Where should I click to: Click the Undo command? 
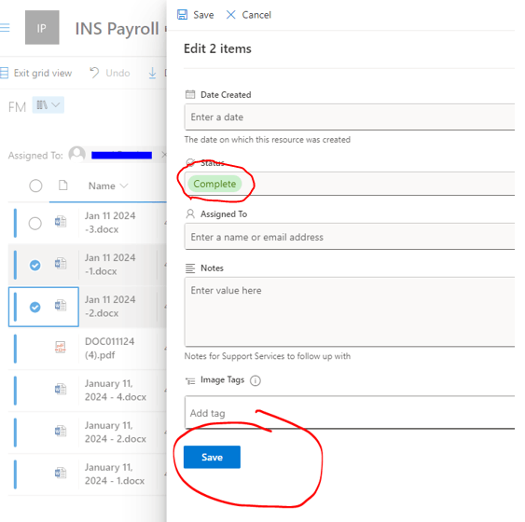point(110,73)
